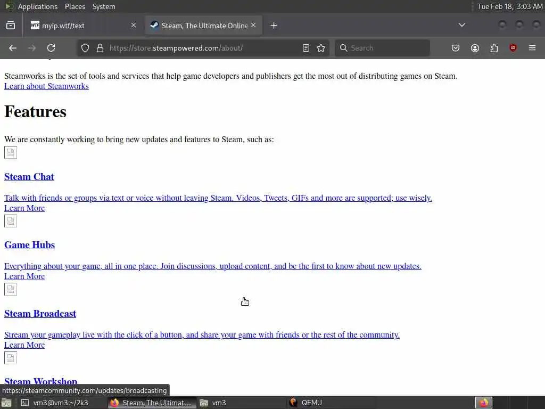Click the Firefox View icon left of tabs
This screenshot has height=409, width=545.
(x=11, y=26)
